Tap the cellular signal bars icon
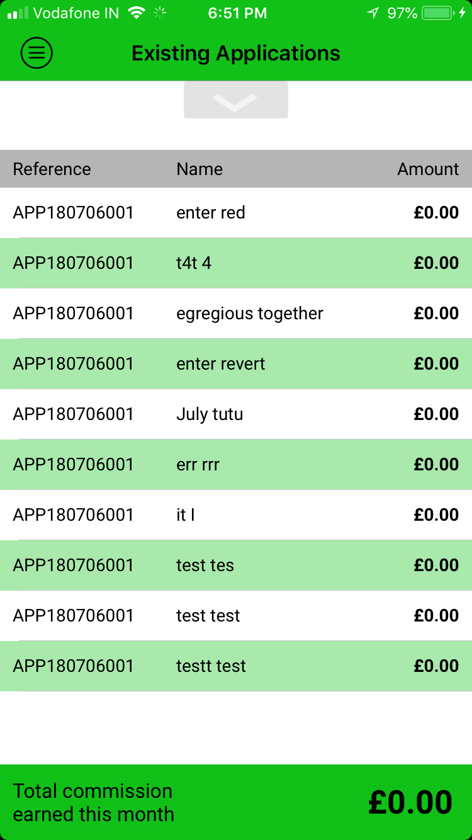Screen dimensions: 472x840 coord(18,13)
